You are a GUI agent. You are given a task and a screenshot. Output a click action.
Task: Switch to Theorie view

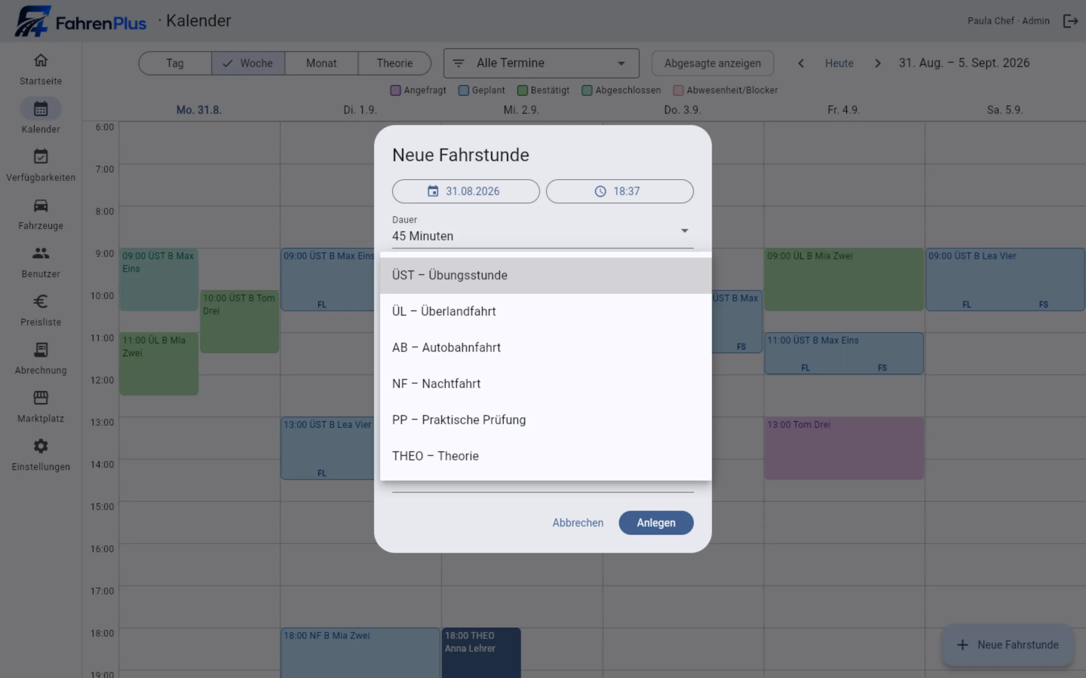click(394, 63)
